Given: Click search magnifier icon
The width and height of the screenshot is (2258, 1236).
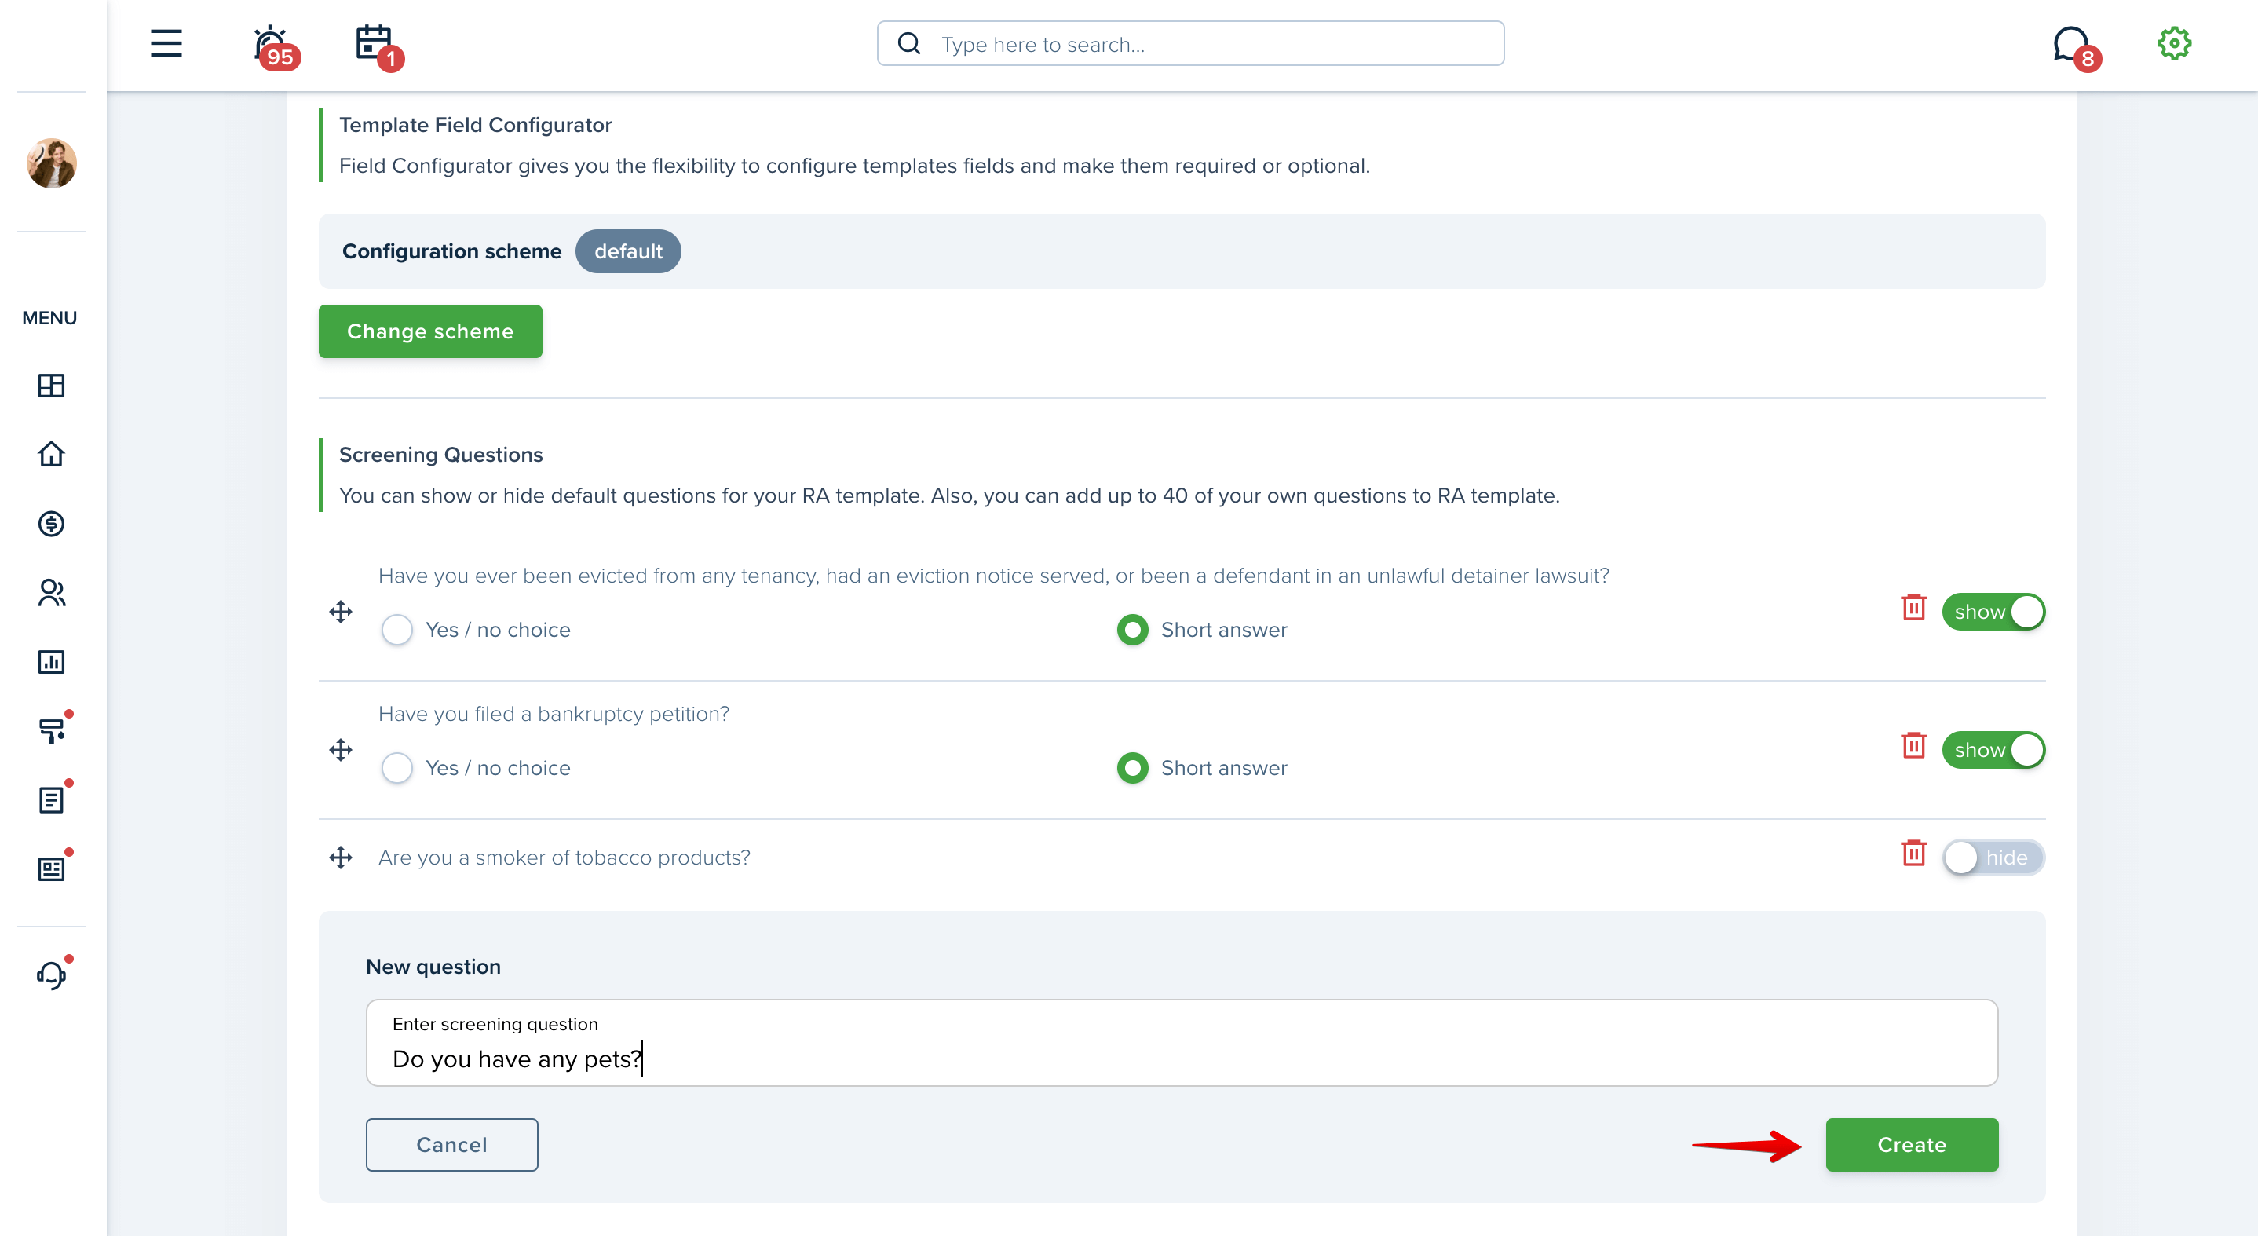Looking at the screenshot, I should click(x=909, y=43).
